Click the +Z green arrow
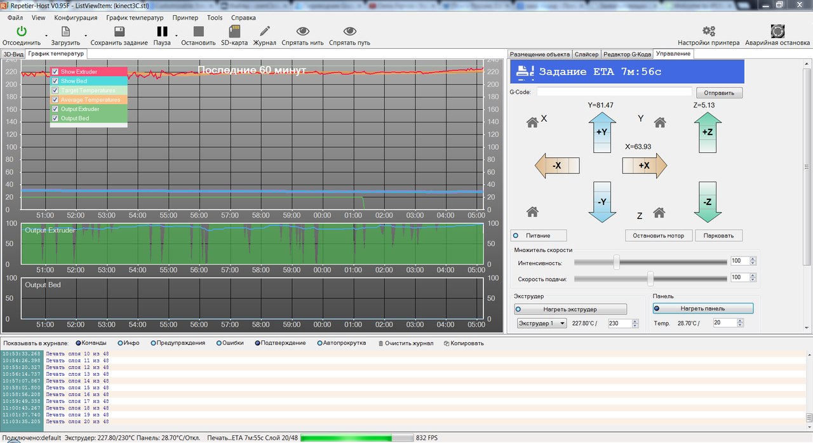Image resolution: width=813 pixels, height=443 pixels. [707, 132]
